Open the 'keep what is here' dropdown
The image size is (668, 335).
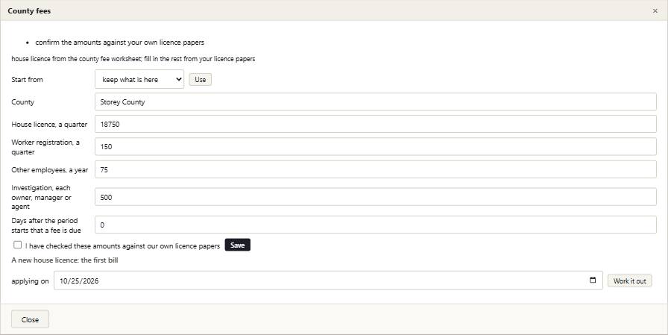[139, 79]
